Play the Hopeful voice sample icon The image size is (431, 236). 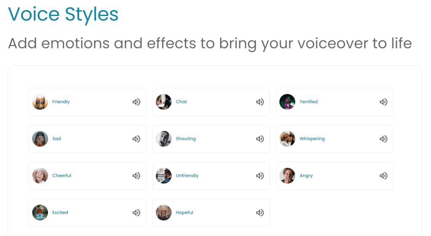[260, 213]
